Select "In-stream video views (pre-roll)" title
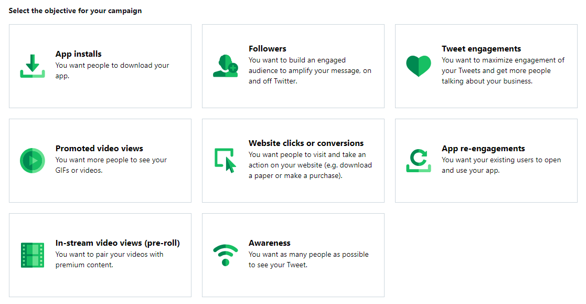Viewport: 586px width, 304px height. tap(118, 243)
